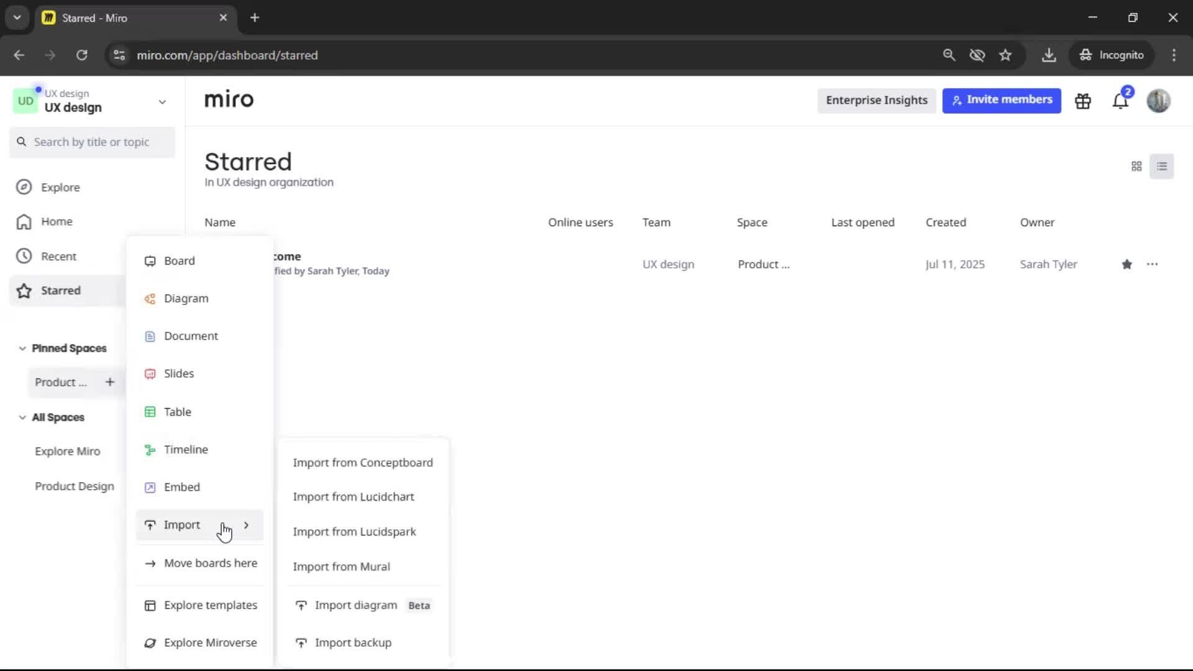Sort by Owner column header
The height and width of the screenshot is (671, 1193).
pyautogui.click(x=1037, y=222)
